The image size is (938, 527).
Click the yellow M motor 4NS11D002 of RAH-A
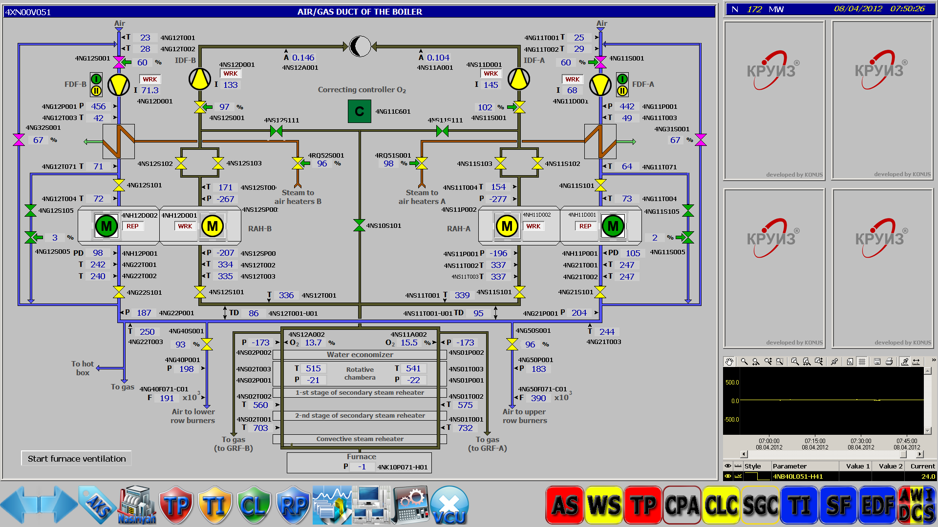(507, 226)
